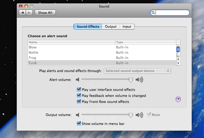This screenshot has height=138, width=204.
Task: Select the Blow alert sound
Action: pyautogui.click(x=102, y=47)
